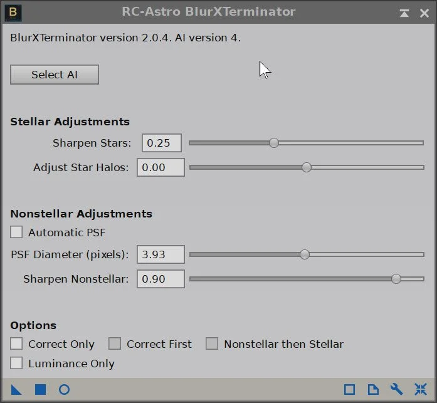
Task: Click the RC-Astro BlurXTerminator title text
Action: pyautogui.click(x=208, y=12)
